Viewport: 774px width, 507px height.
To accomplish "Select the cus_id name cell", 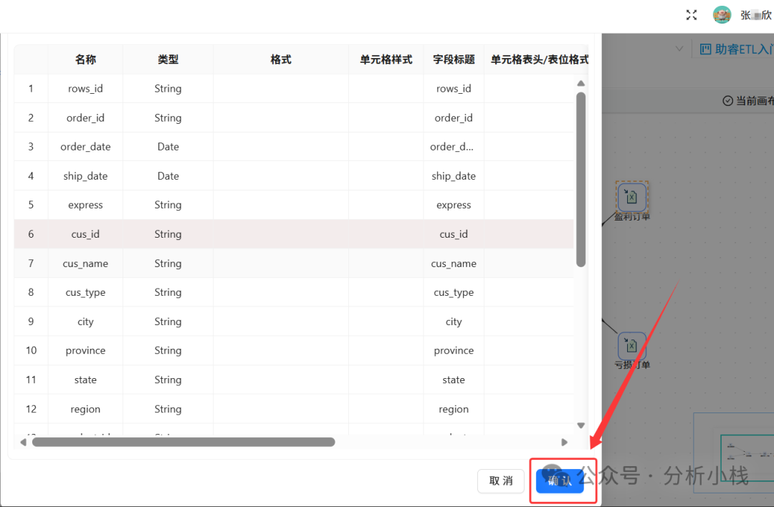I will 85,234.
